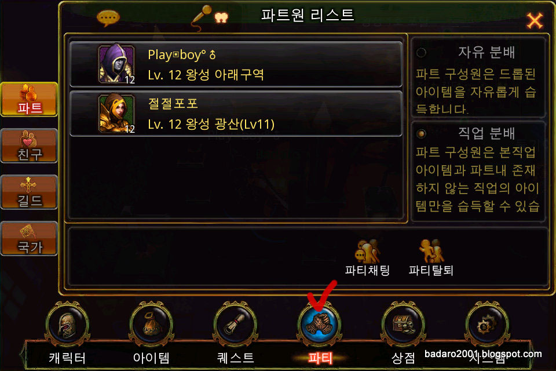
Task: Click the 파티채팅 chat icon
Action: point(367,250)
